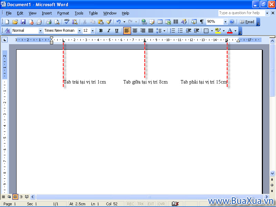Toggle Align Left
Image resolution: width=276 pixels, height=207 pixels.
127,31
